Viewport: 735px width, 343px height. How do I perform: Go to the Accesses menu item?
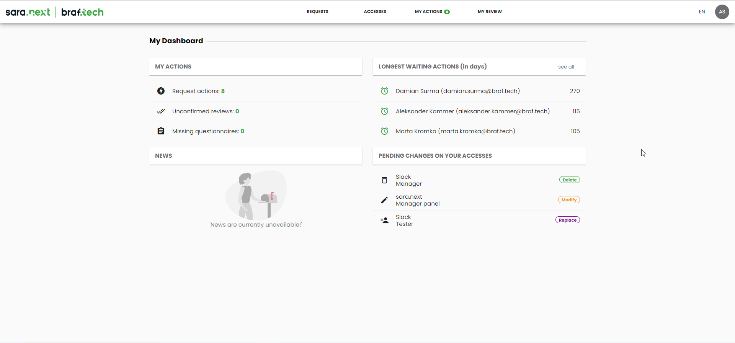click(375, 12)
